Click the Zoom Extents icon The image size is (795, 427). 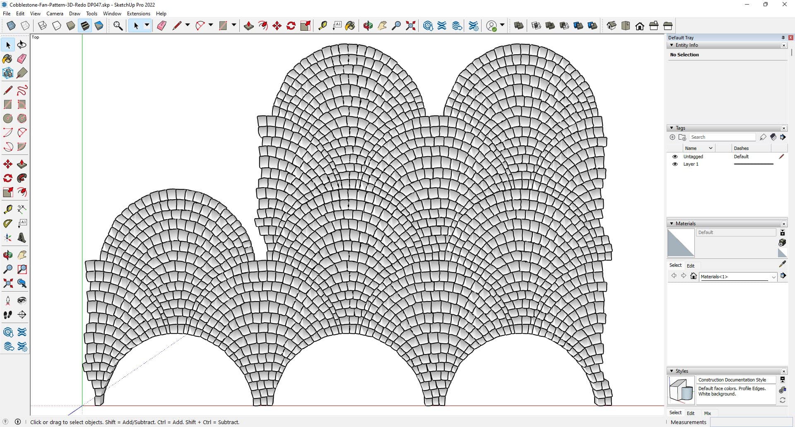click(x=7, y=283)
